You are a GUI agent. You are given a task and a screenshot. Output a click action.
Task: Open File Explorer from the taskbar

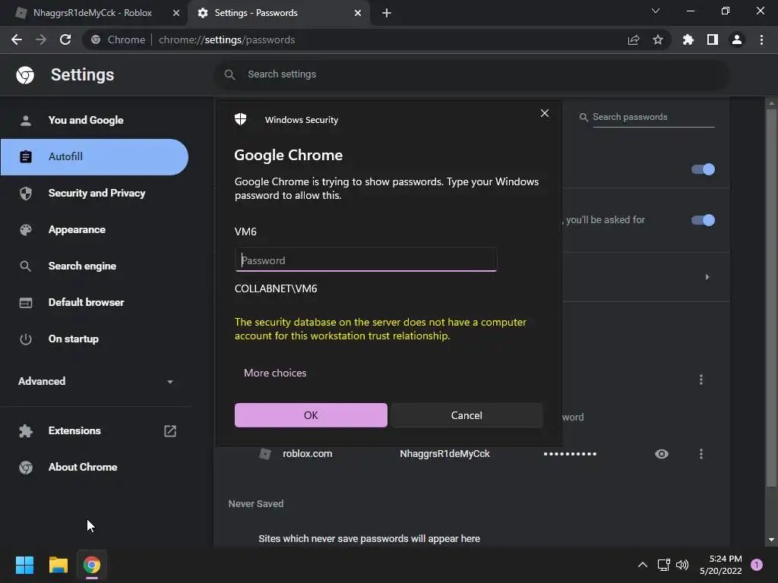[x=58, y=565]
